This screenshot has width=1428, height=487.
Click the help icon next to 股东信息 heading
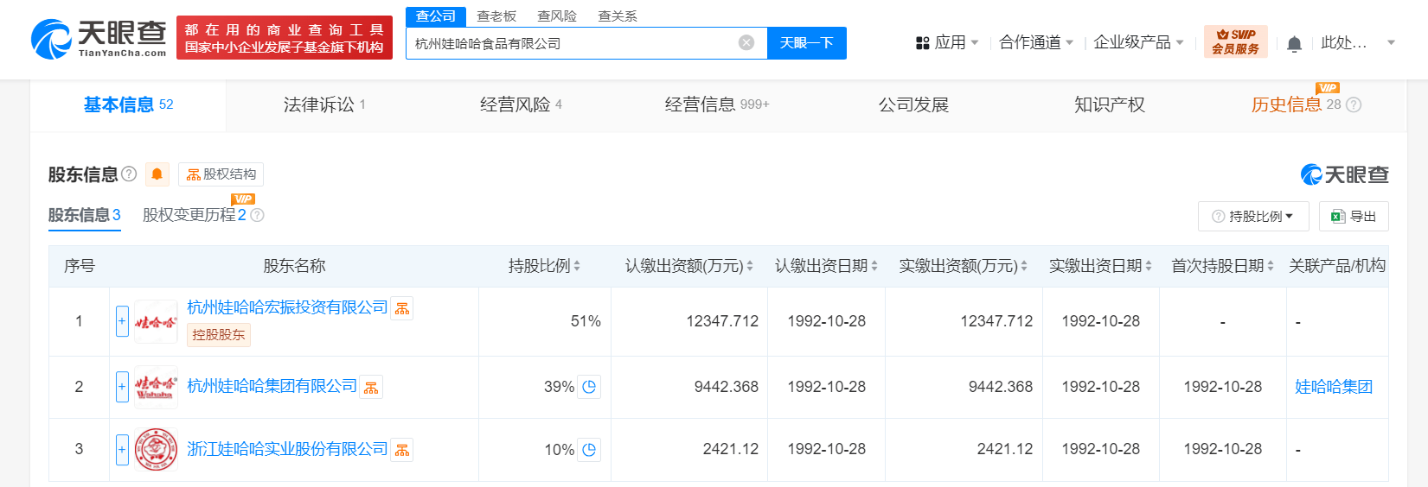click(129, 174)
